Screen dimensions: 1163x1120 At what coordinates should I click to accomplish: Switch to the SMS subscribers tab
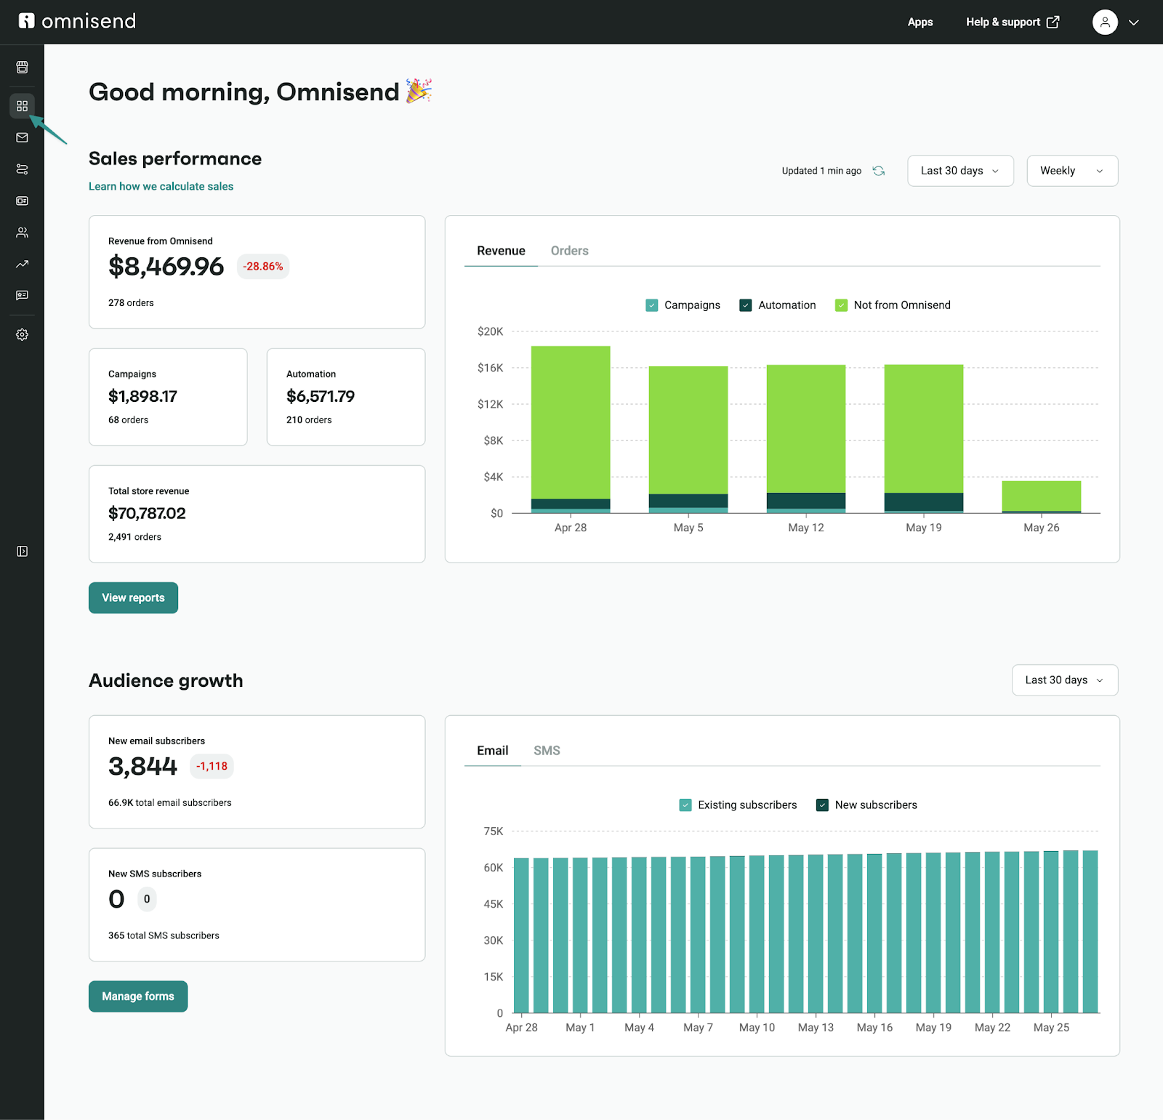click(x=547, y=750)
